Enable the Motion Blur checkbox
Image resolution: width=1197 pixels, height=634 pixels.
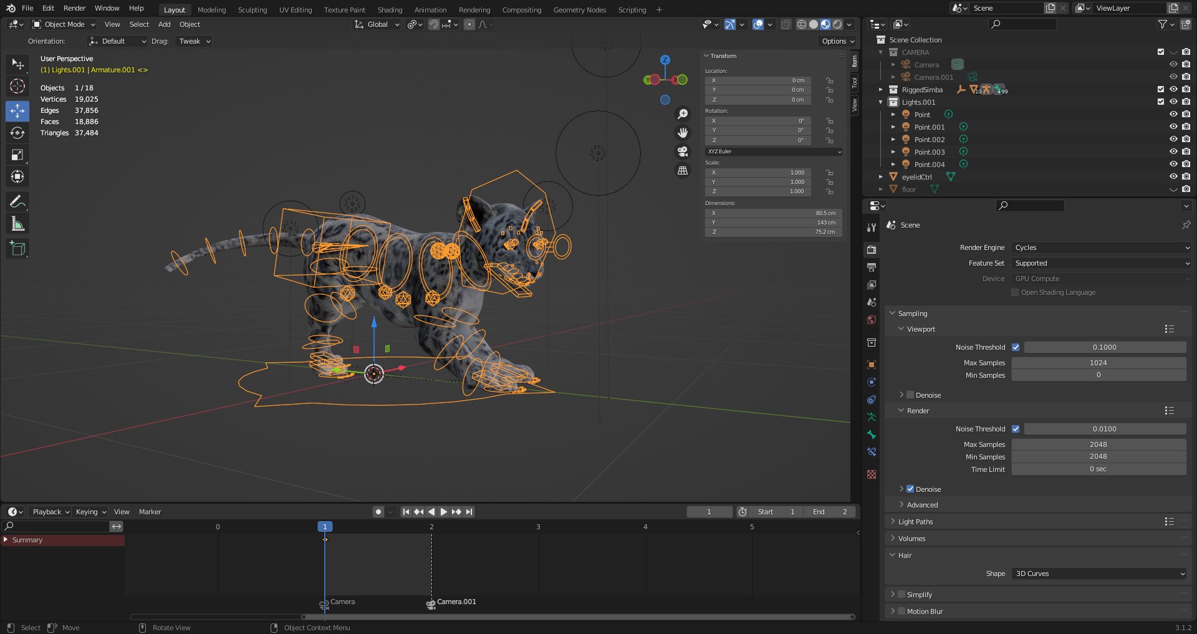901,612
